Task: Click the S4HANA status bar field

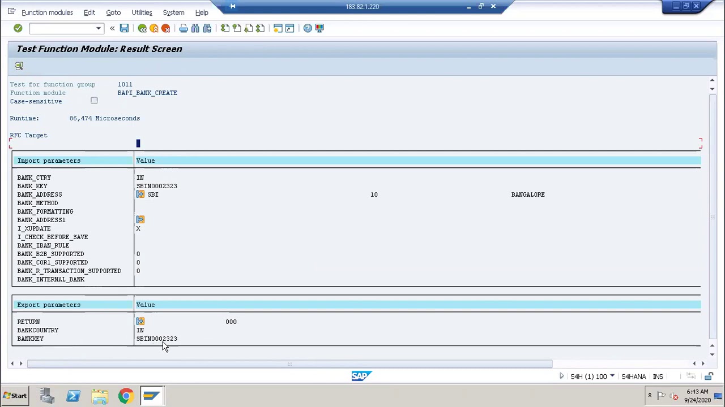Action: pyautogui.click(x=633, y=376)
